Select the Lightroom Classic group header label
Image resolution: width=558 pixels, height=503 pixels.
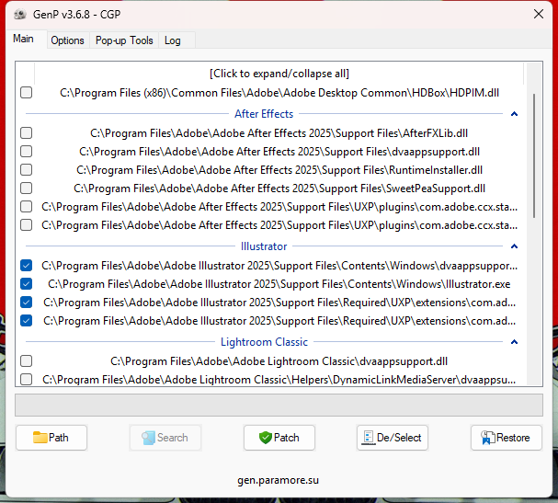pyautogui.click(x=264, y=342)
